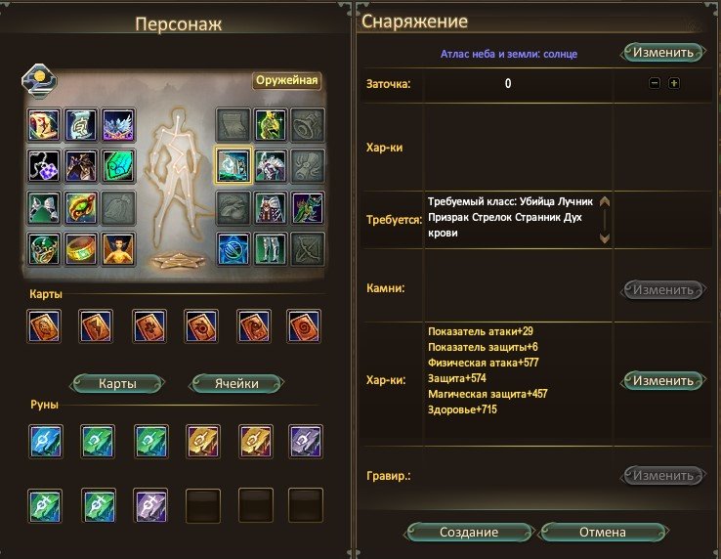Select the first blue rune

point(45,441)
